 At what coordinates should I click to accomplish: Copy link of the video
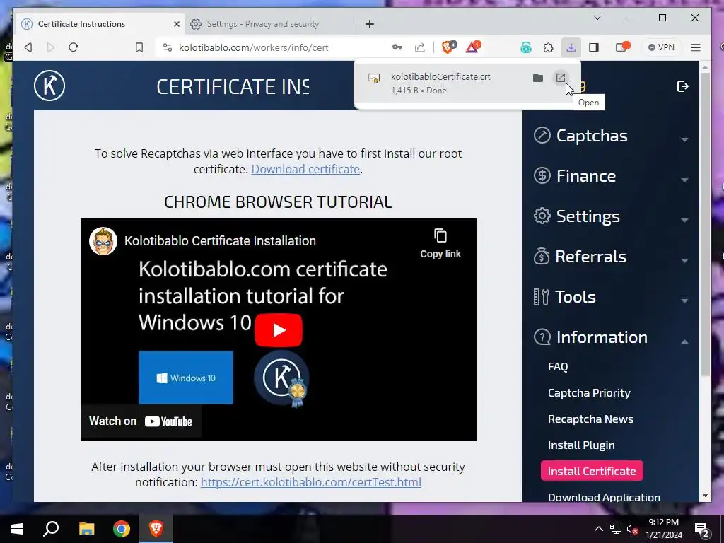[440, 243]
